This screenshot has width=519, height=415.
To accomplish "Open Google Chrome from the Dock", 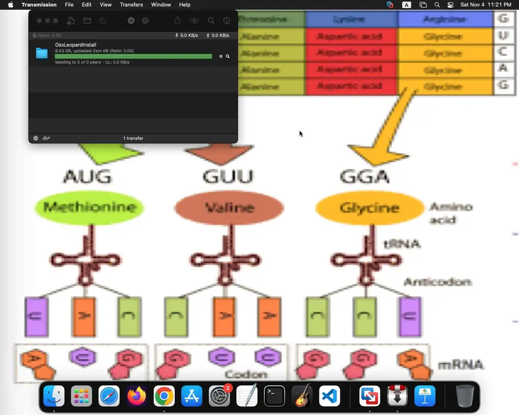I will click(164, 396).
